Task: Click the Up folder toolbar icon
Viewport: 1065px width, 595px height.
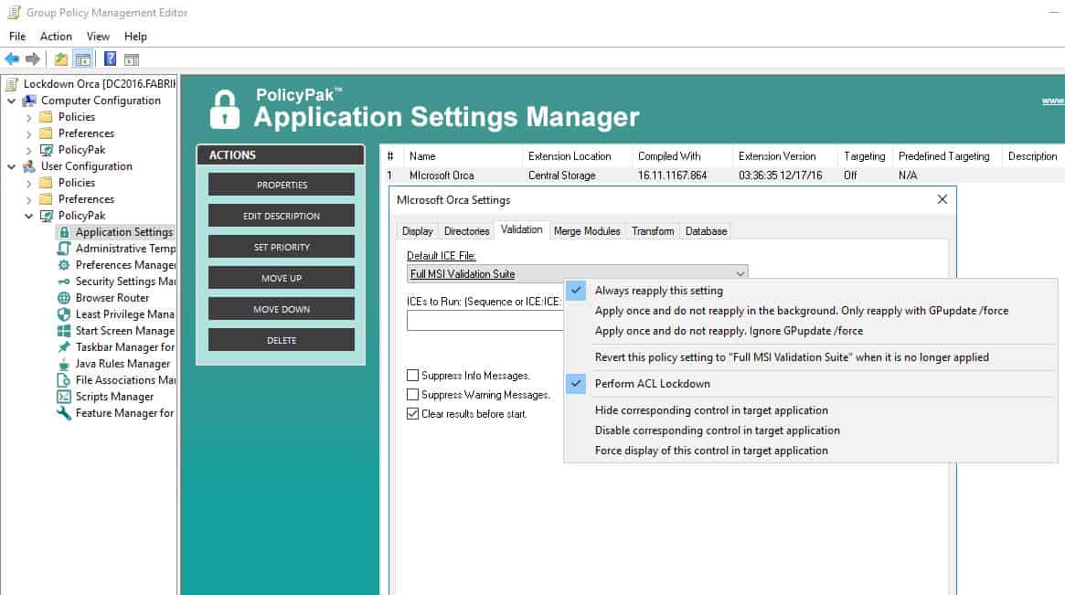Action: (x=61, y=59)
